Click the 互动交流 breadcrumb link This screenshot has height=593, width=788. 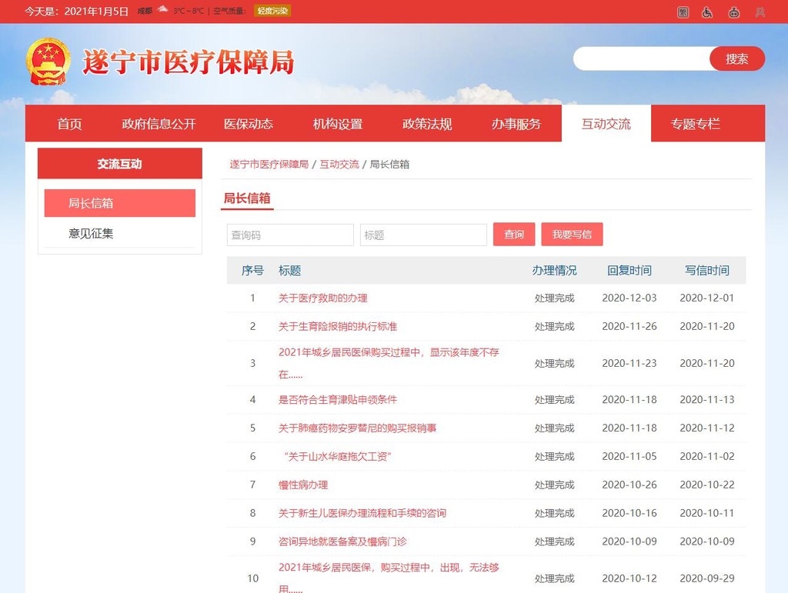coord(339,164)
